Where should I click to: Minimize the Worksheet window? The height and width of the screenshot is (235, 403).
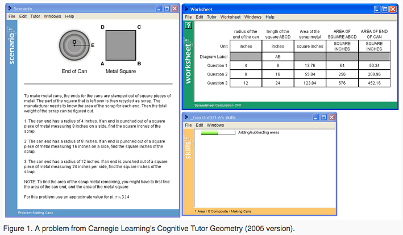(x=377, y=10)
